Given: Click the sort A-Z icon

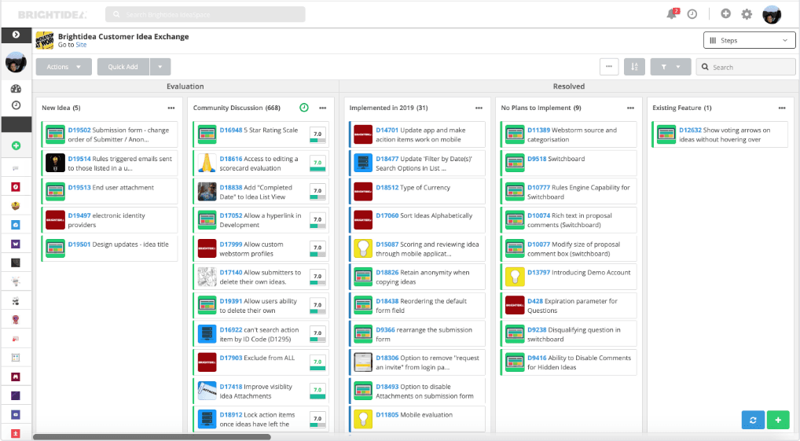Looking at the screenshot, I should 634,67.
